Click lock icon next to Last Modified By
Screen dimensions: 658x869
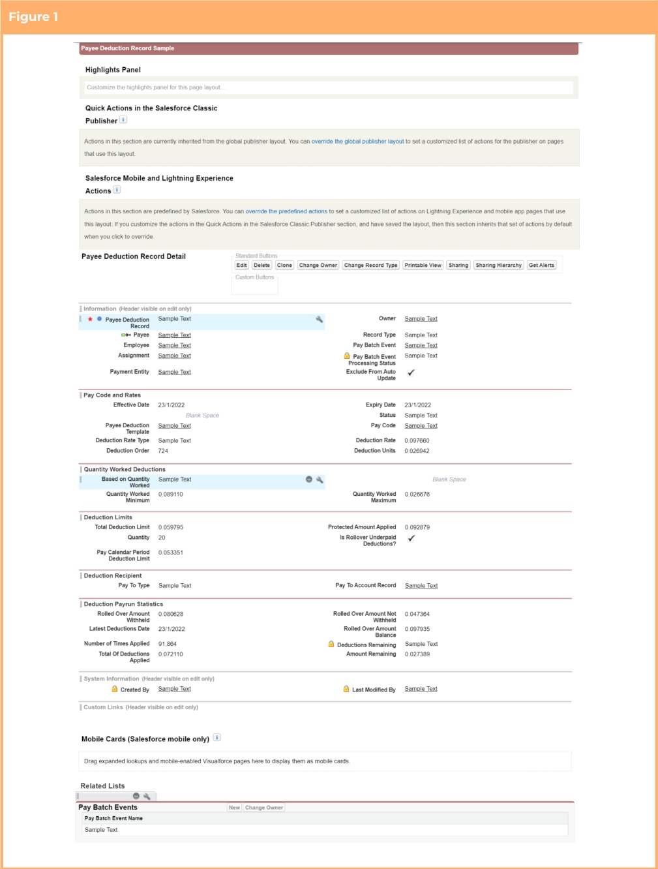(346, 689)
